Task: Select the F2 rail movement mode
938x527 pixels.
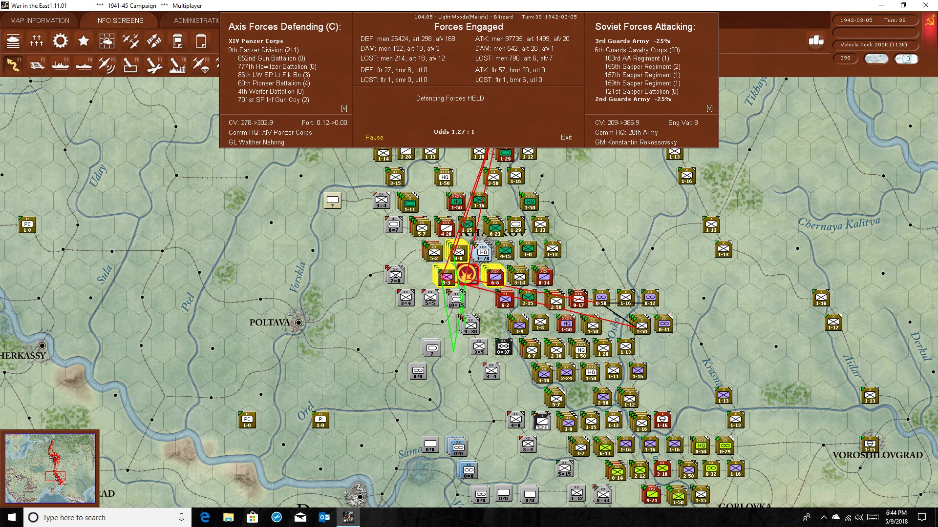Action: click(x=37, y=64)
